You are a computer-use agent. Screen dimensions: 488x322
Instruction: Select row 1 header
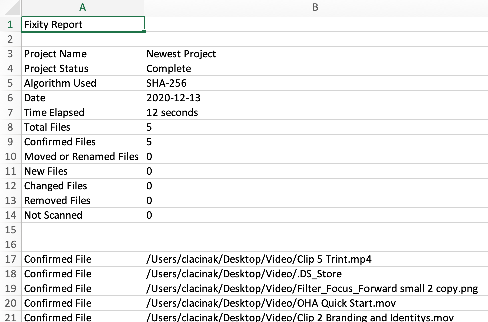point(11,24)
